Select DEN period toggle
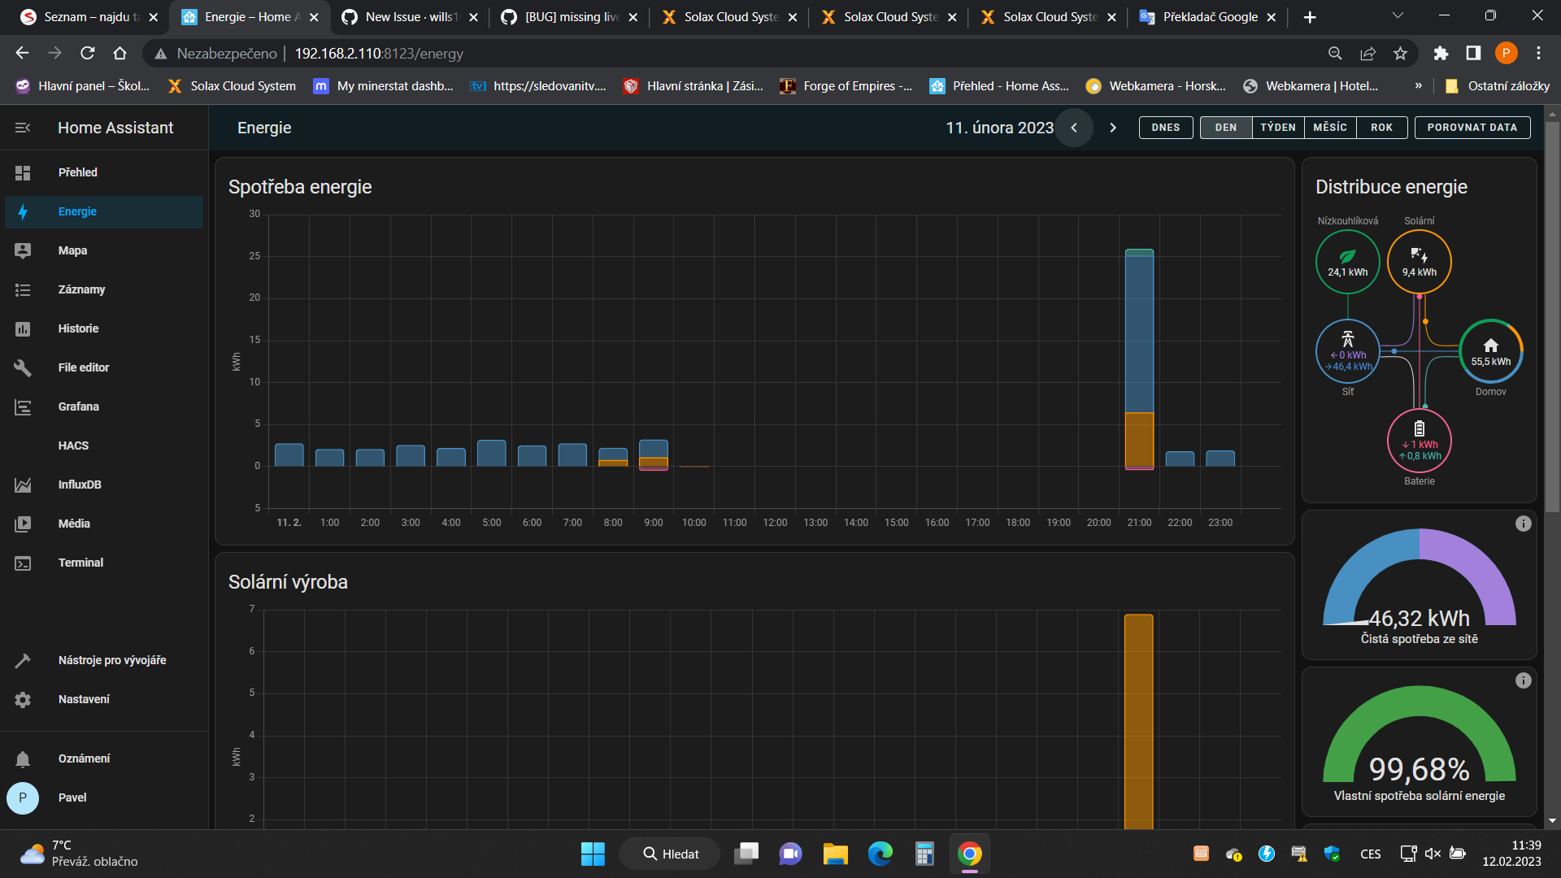 pyautogui.click(x=1225, y=128)
